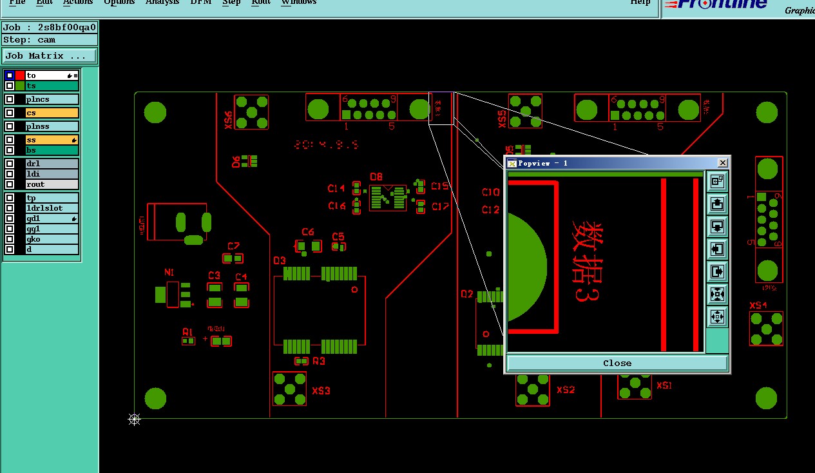Select the 'gko' layer name
The image size is (815, 473).
pos(52,239)
